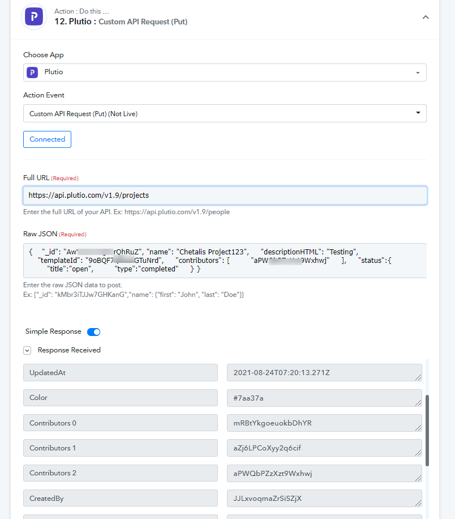This screenshot has height=519, width=455.
Task: Click the resize handle of UpdatedAt value
Action: pyautogui.click(x=418, y=377)
